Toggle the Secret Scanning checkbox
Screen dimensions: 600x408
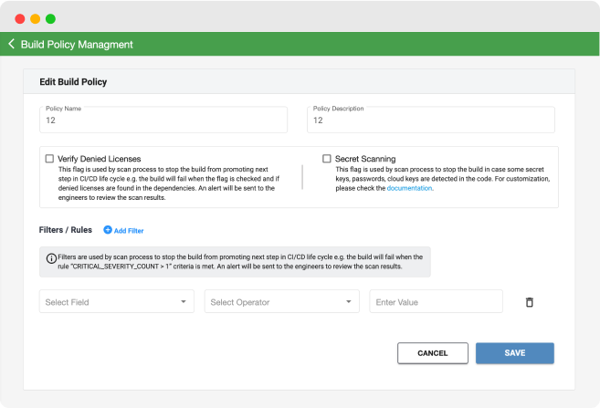(327, 159)
